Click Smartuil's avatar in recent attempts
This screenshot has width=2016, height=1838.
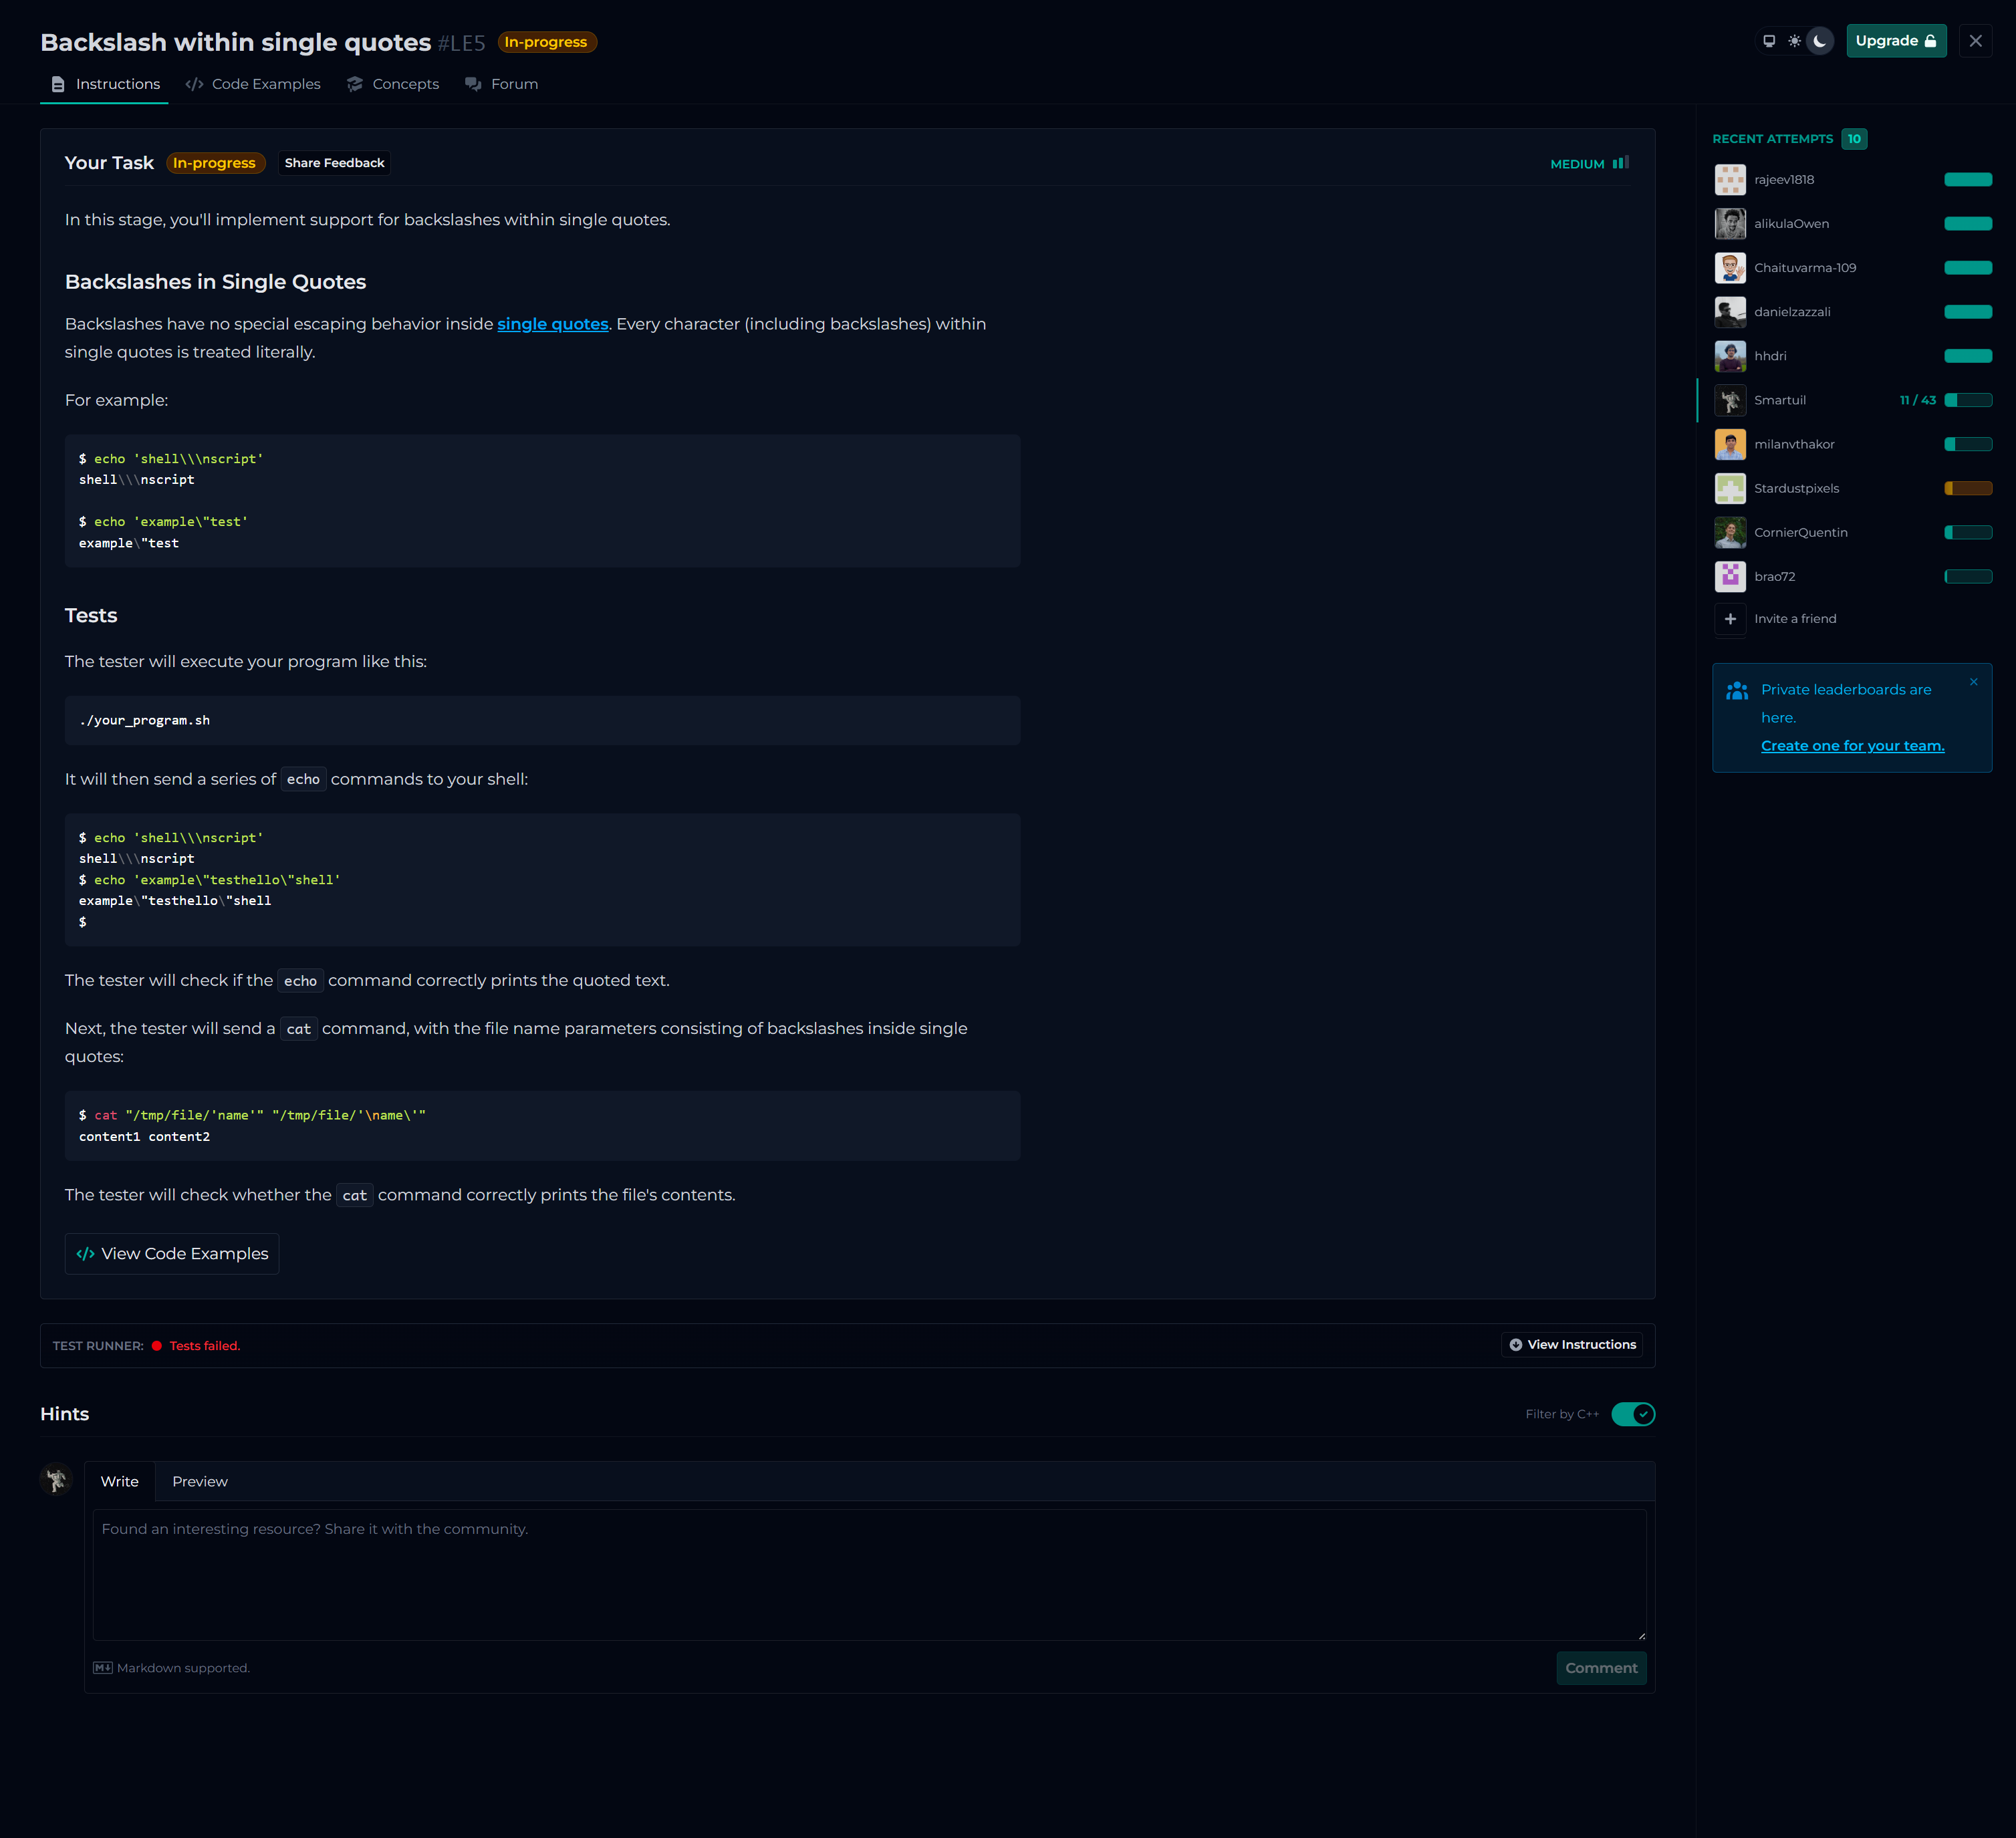(x=1730, y=400)
